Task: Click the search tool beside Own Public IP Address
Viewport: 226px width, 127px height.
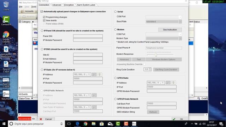Action: click(x=94, y=107)
